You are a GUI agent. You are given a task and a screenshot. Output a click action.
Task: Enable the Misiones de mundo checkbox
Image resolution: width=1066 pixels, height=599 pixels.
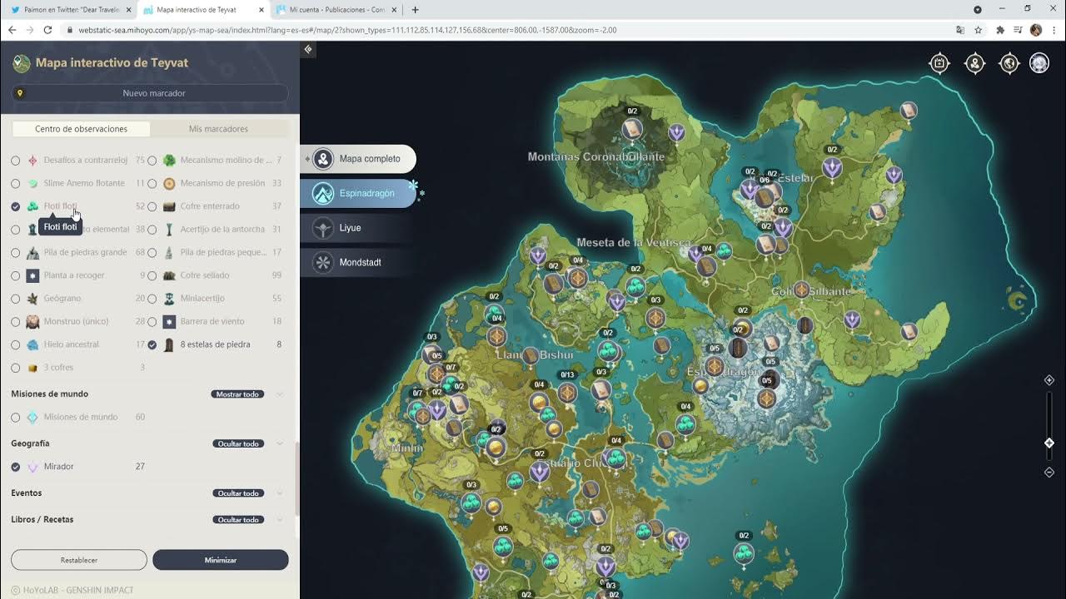(x=16, y=417)
